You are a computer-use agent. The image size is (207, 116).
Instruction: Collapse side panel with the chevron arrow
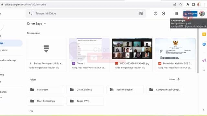point(204,110)
